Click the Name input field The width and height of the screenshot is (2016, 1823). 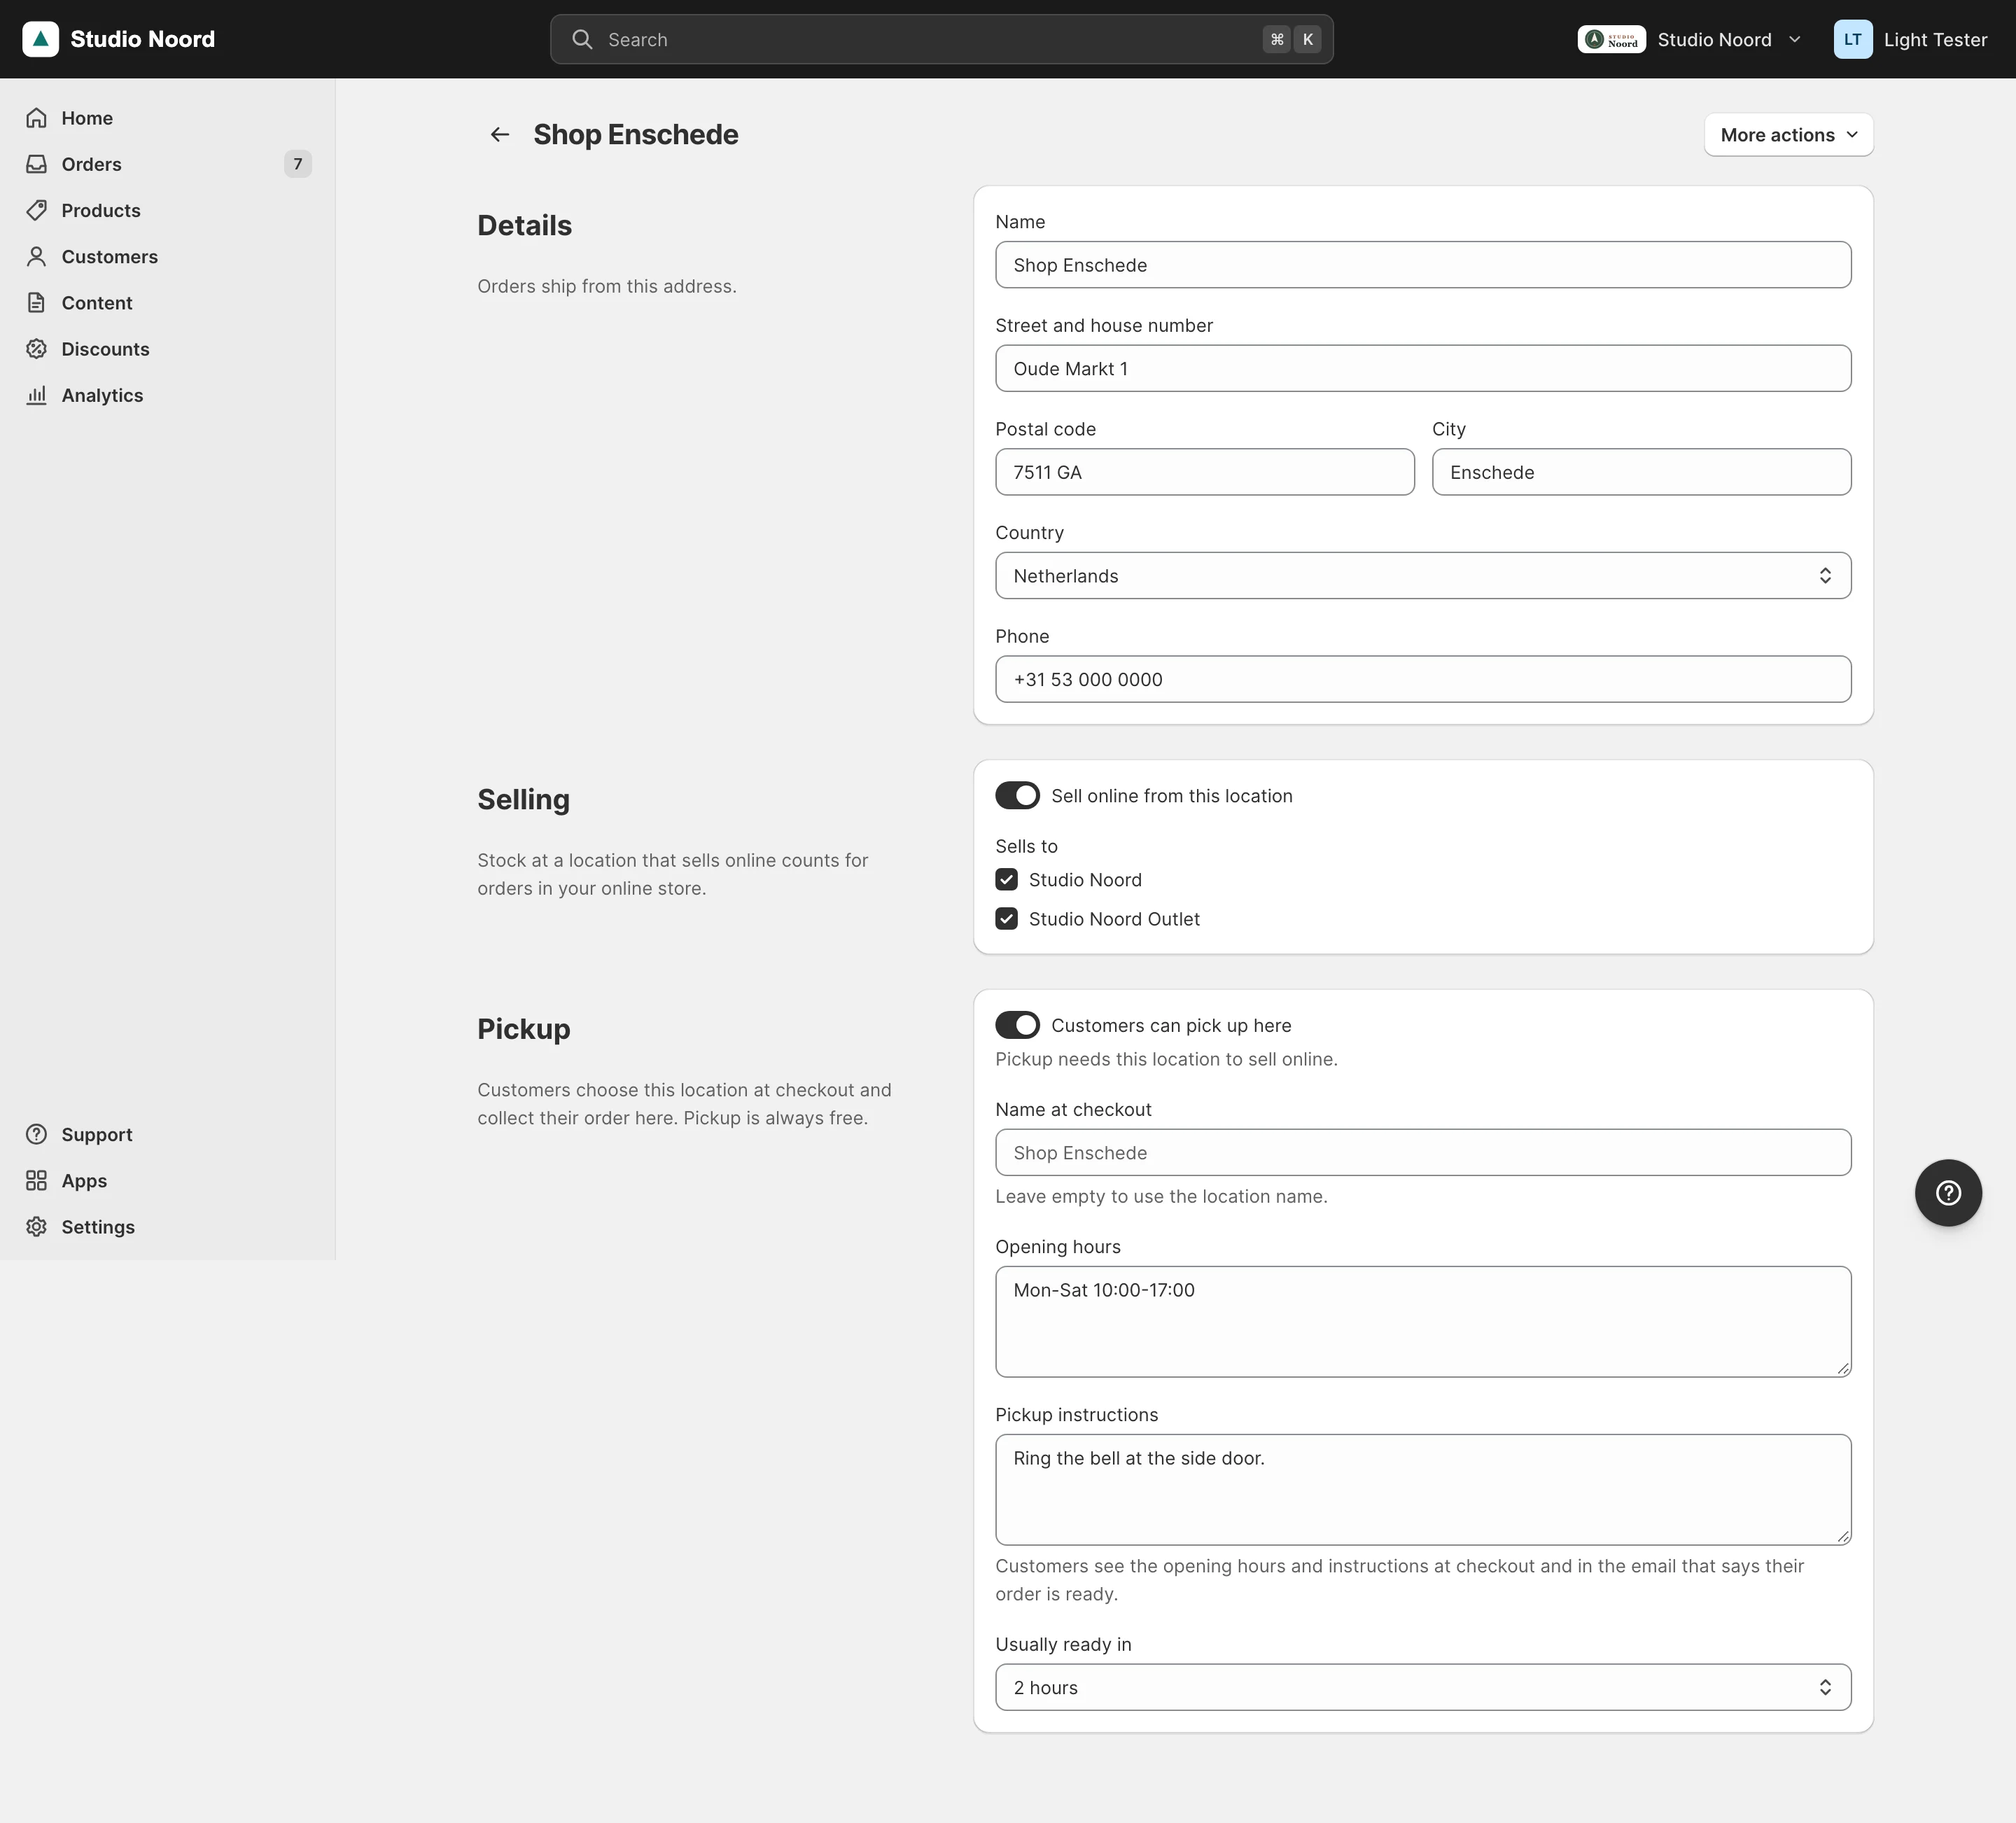point(1423,264)
